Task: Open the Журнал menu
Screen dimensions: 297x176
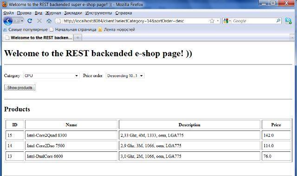Action: [53, 13]
